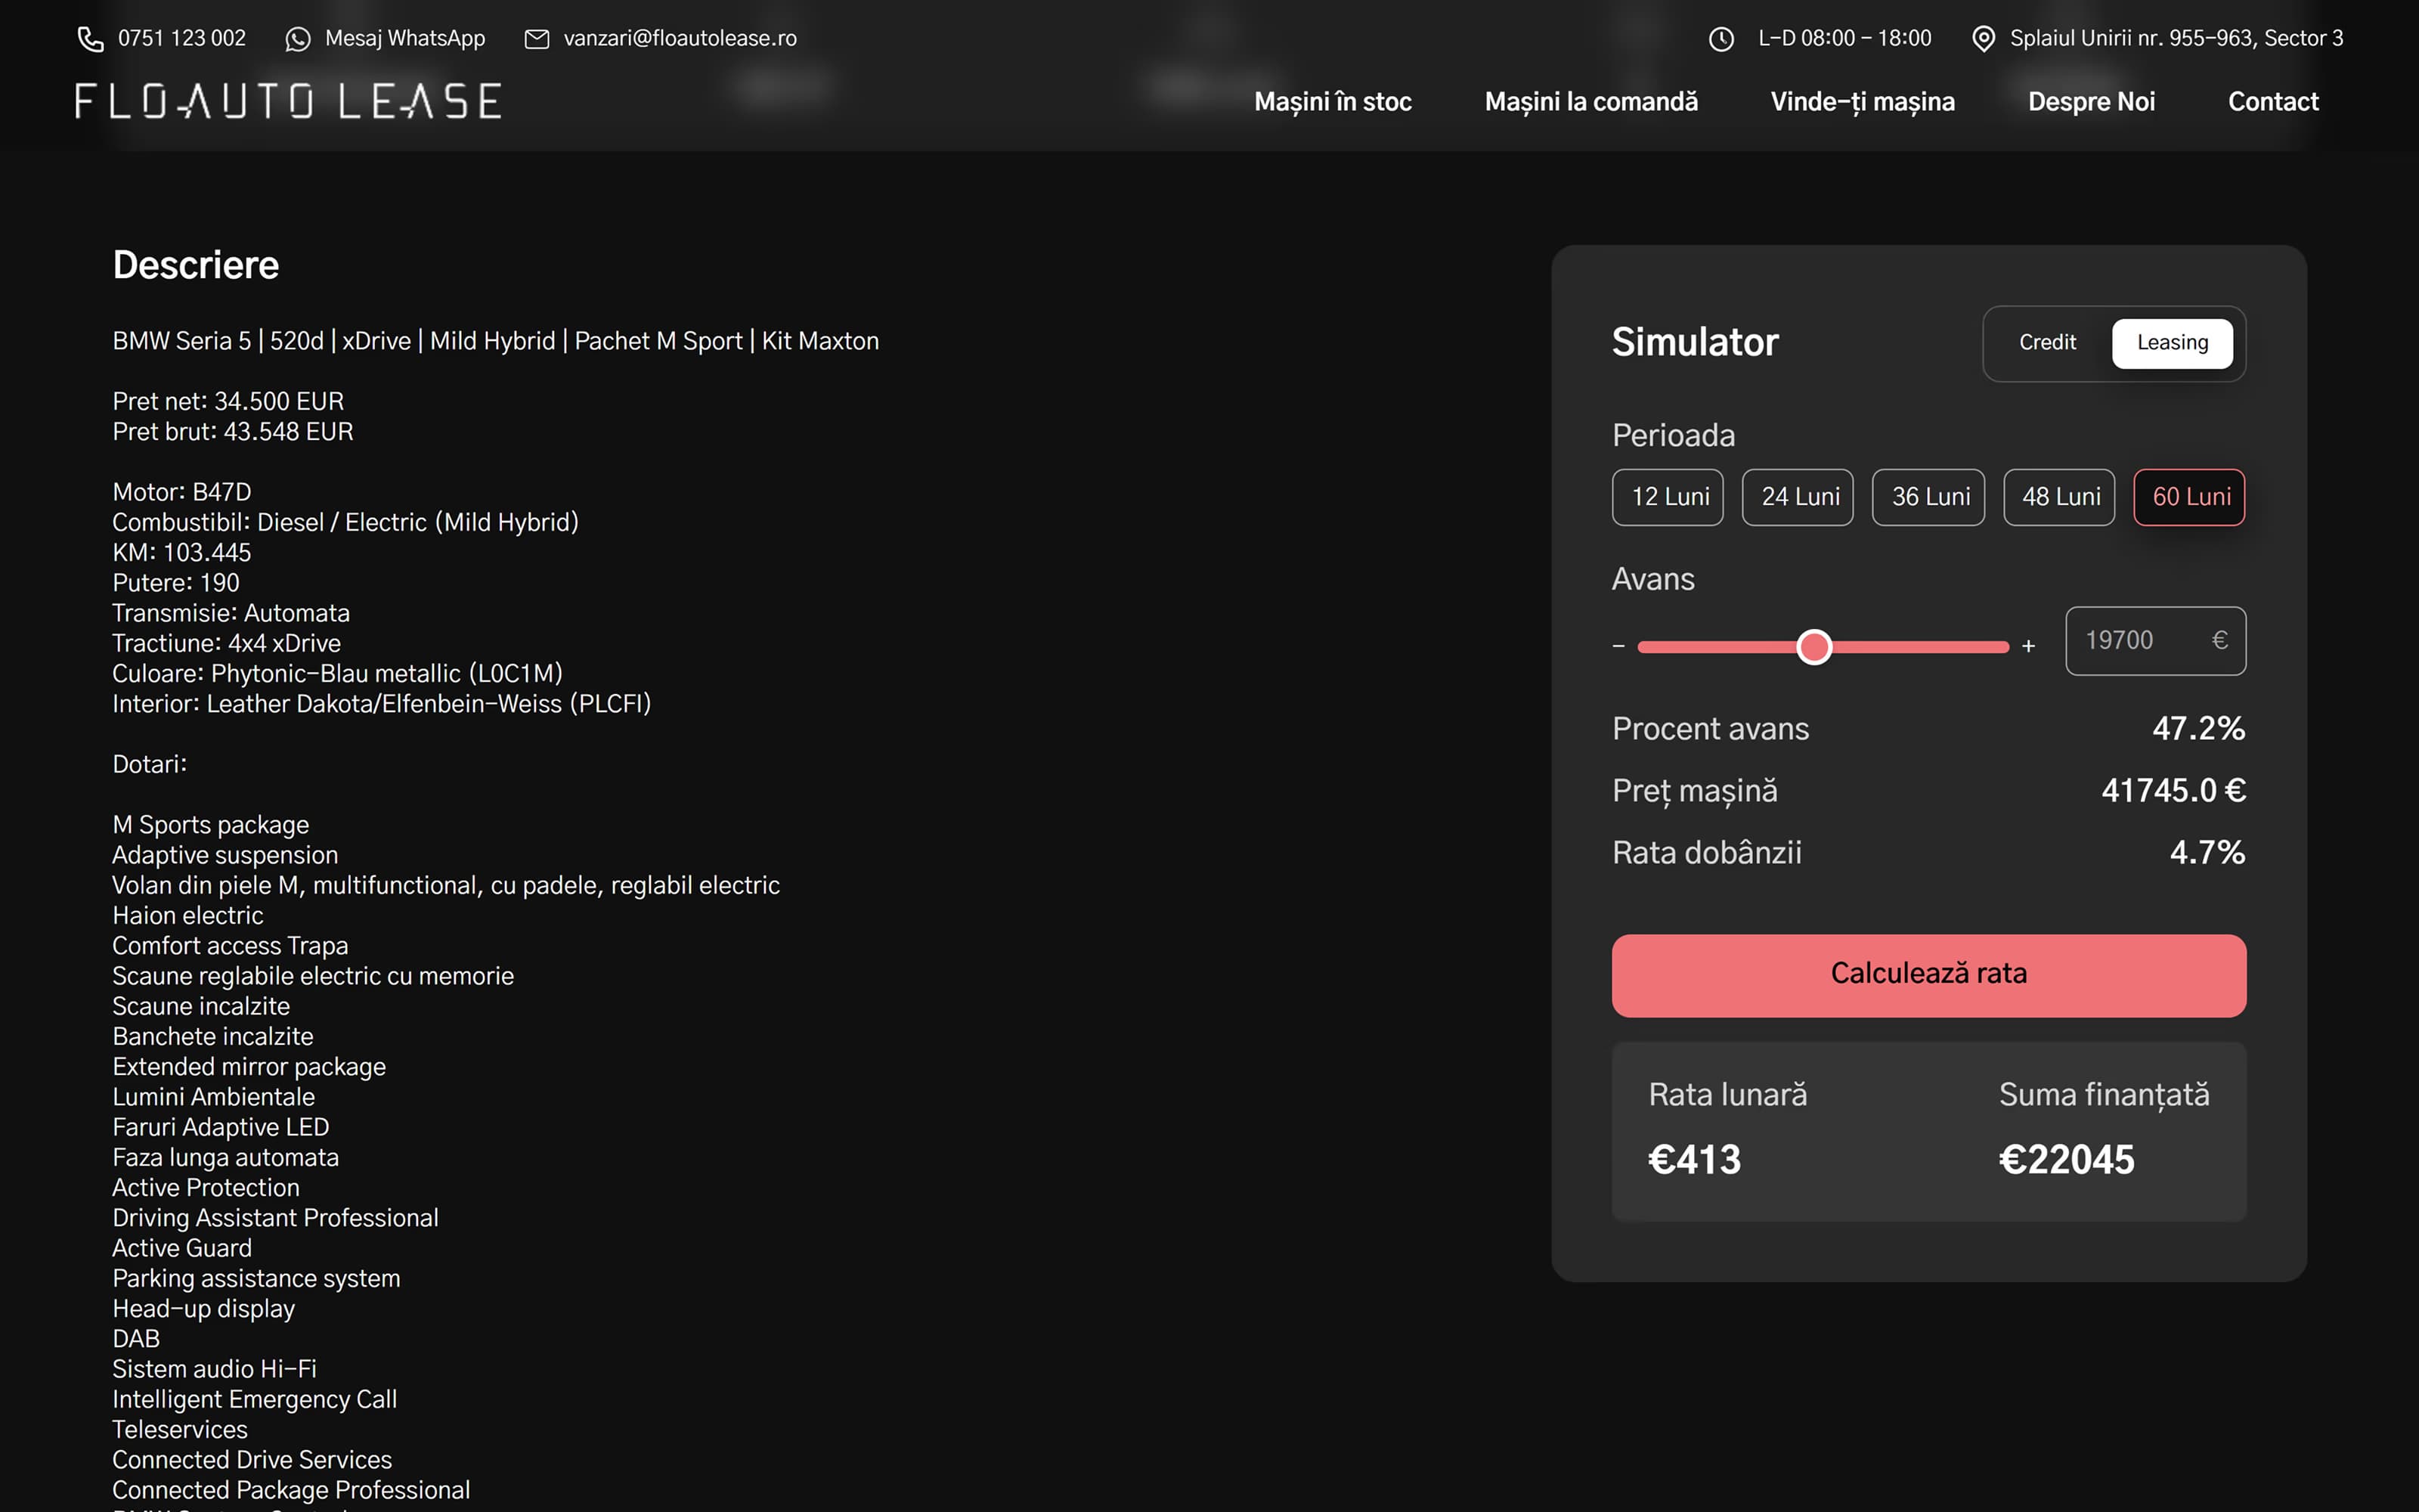Click the location pin icon
Screen dimensions: 2419x1512
point(1983,39)
